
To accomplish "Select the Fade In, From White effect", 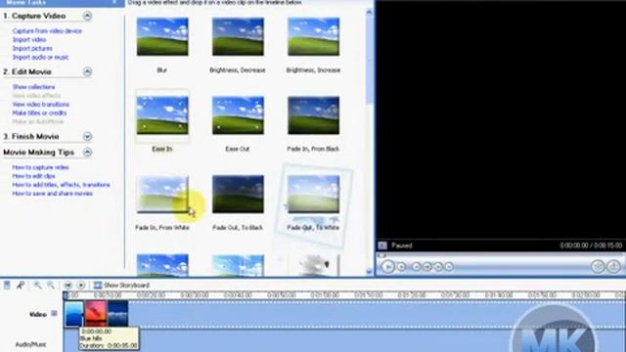I will 162,194.
